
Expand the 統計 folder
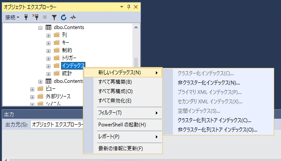click(x=48, y=74)
